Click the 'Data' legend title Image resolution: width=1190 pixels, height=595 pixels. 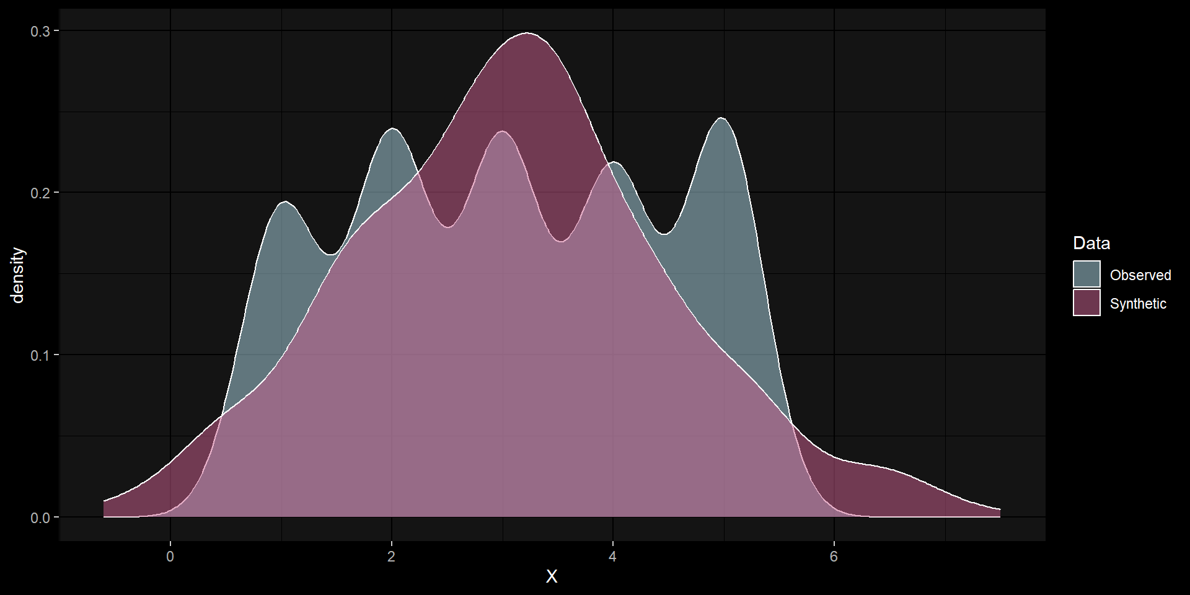(x=1091, y=243)
